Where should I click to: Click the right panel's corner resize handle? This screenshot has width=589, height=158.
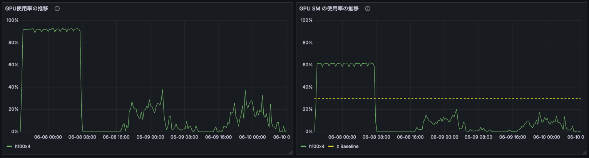(x=585, y=152)
